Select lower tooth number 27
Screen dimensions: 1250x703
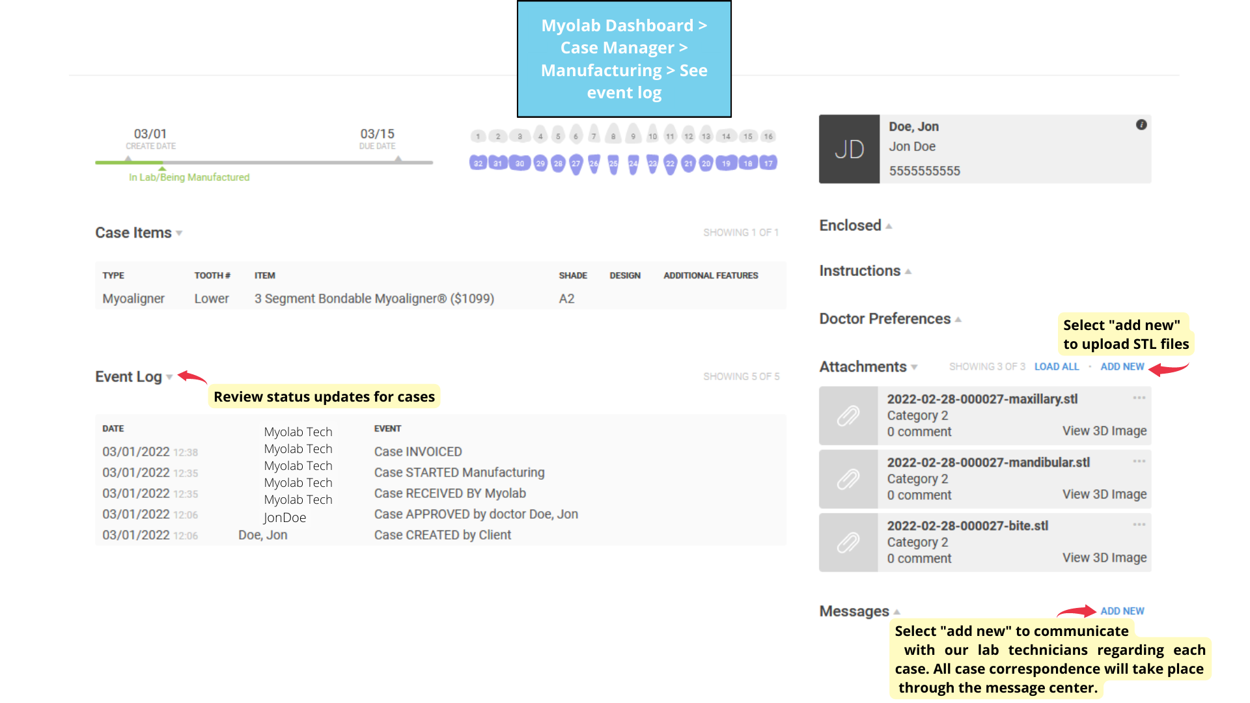point(576,164)
